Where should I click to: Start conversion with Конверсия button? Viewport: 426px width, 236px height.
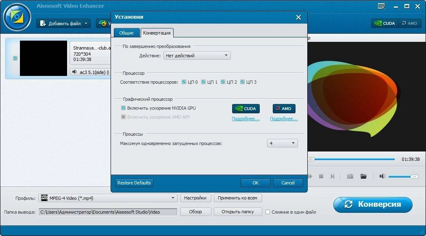pyautogui.click(x=373, y=204)
